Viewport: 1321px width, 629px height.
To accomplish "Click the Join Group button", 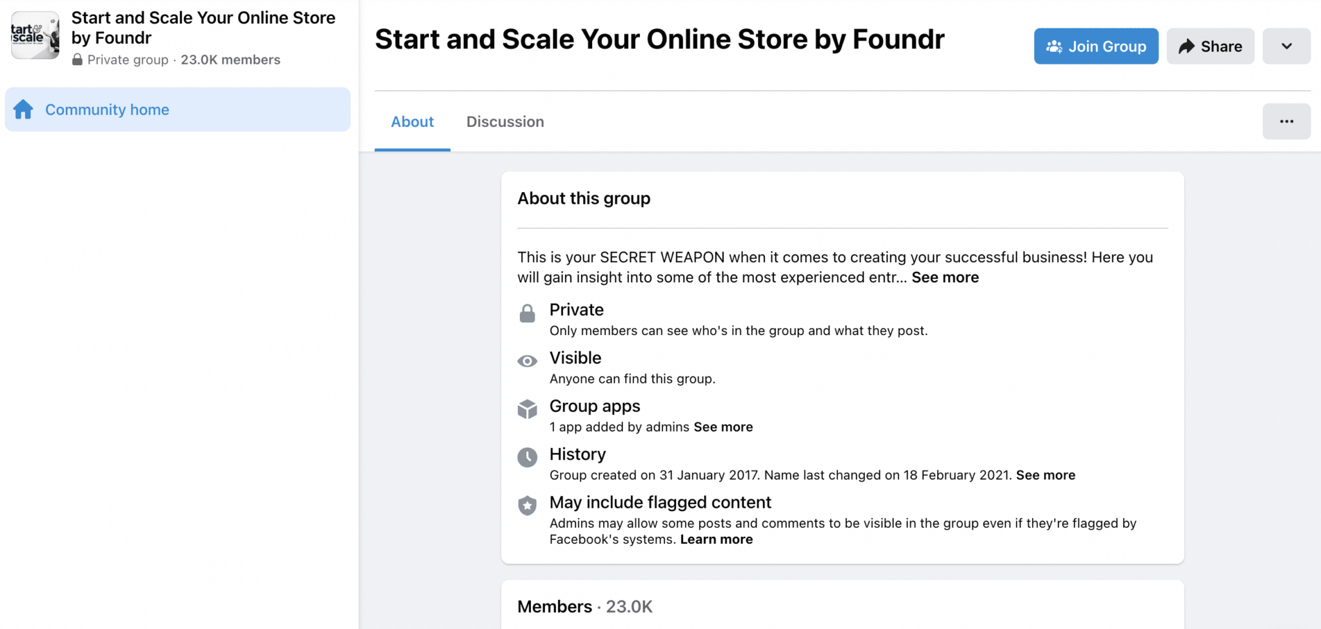I will 1096,46.
